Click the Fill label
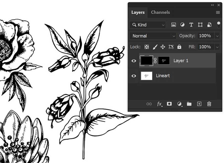This screenshot has width=224, height=163. coord(192,47)
